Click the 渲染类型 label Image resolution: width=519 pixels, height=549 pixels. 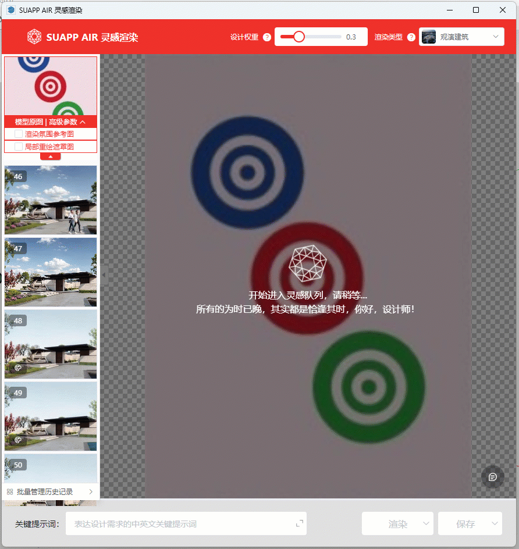point(388,37)
